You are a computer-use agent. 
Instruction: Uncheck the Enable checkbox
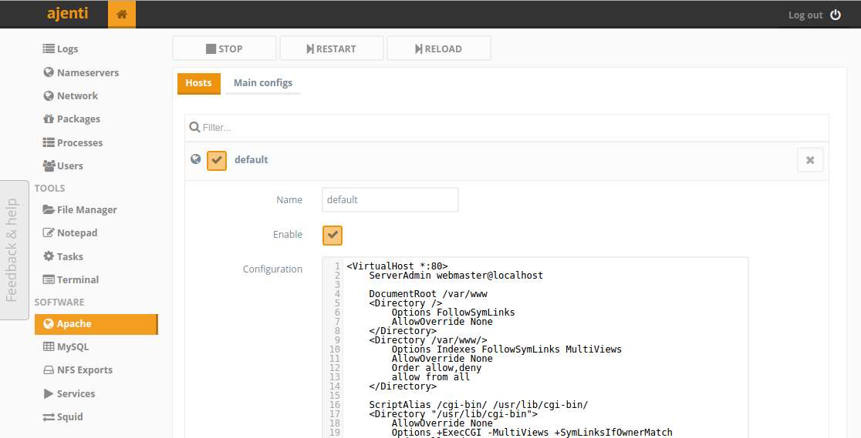(x=333, y=235)
